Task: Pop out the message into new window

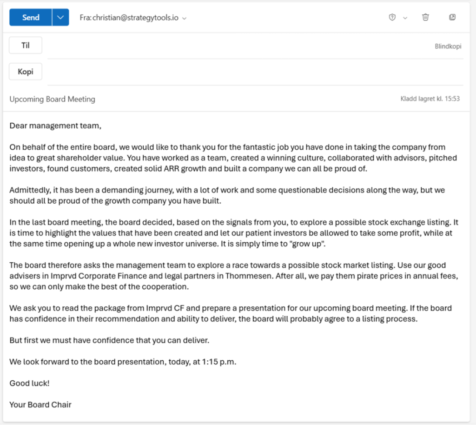Action: 452,18
